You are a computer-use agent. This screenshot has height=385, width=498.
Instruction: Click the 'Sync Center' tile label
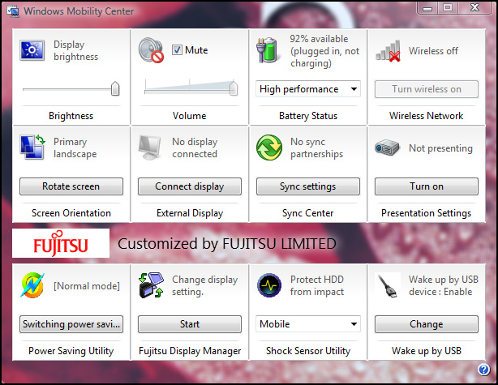point(307,213)
